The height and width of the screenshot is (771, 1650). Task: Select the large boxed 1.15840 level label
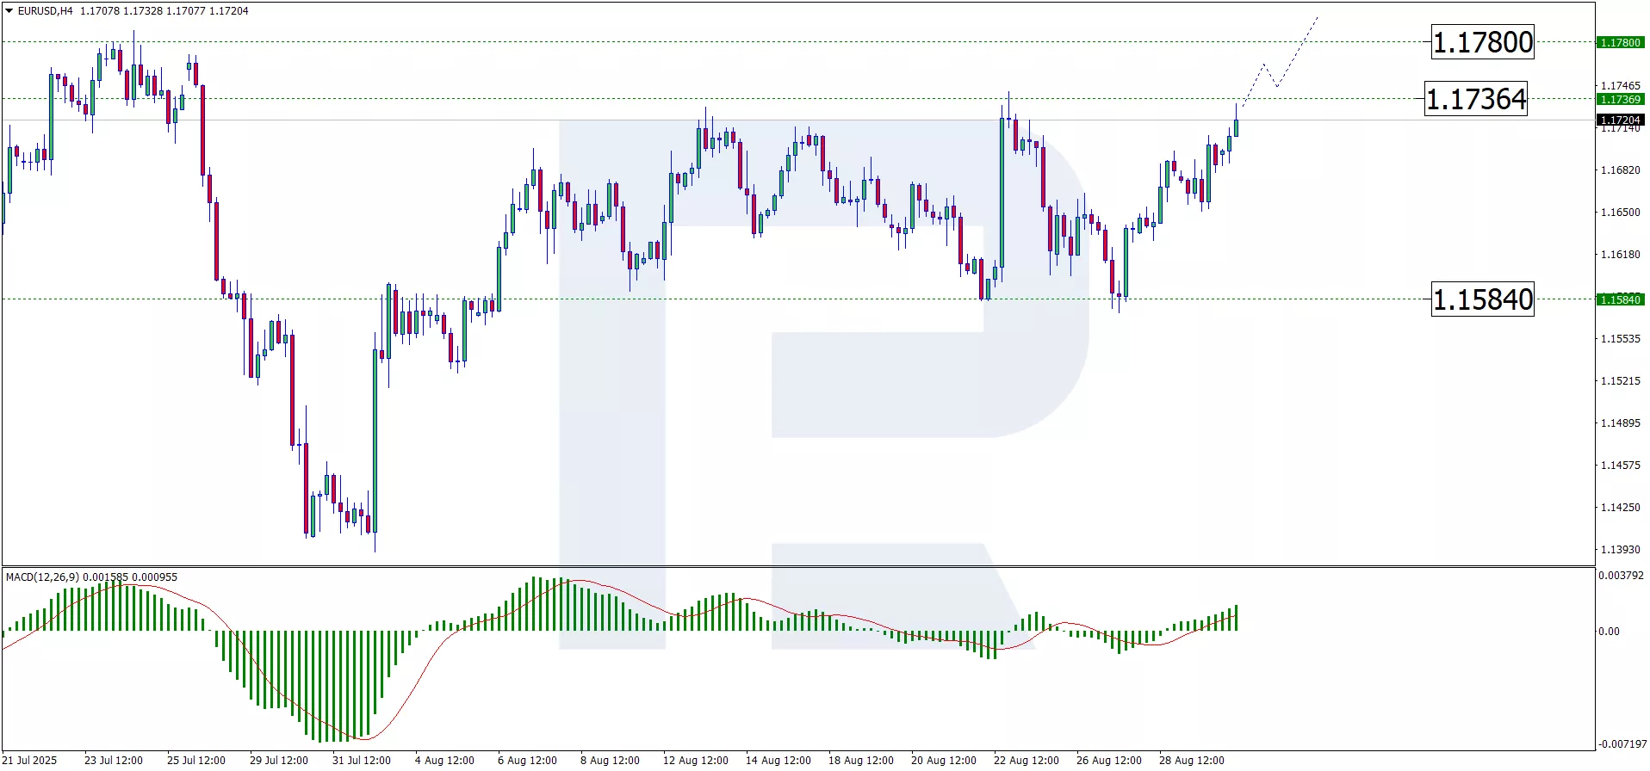(x=1482, y=299)
